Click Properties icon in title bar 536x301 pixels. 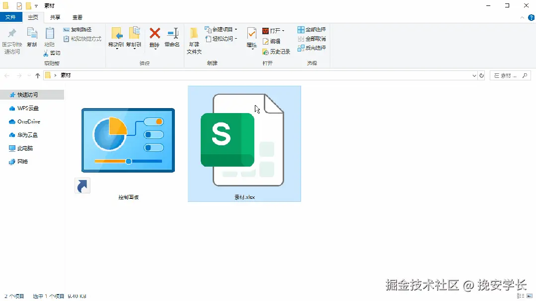tap(19, 6)
